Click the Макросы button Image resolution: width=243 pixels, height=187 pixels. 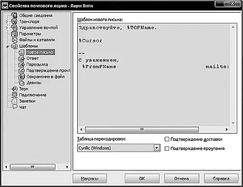(89, 179)
